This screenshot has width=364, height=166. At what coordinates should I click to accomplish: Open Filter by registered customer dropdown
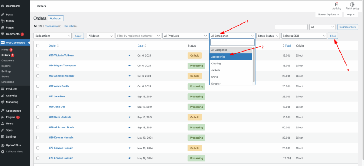tap(138, 36)
